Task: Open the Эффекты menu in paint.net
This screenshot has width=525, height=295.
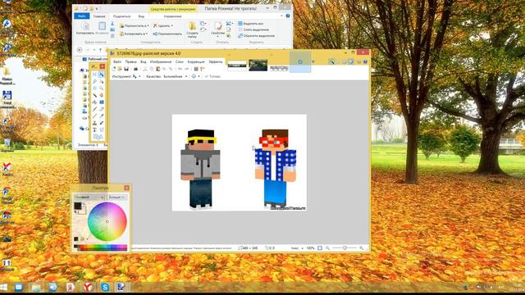Action: tap(216, 62)
